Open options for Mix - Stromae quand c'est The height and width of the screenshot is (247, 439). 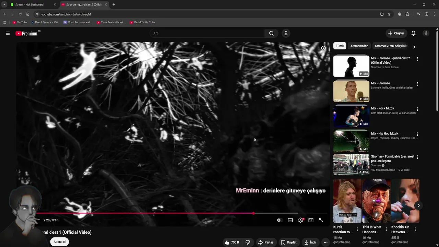tap(417, 59)
